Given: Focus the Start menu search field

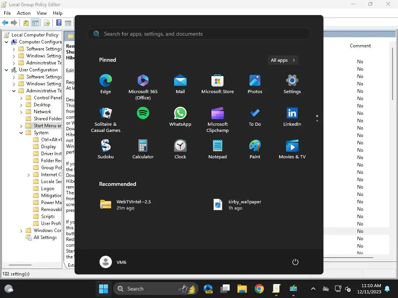Looking at the screenshot, I should click(x=199, y=34).
